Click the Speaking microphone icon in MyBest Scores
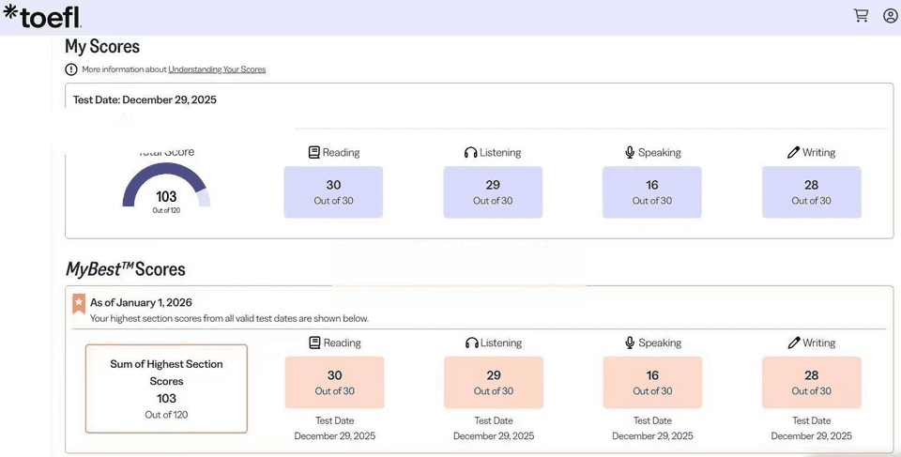 (630, 343)
